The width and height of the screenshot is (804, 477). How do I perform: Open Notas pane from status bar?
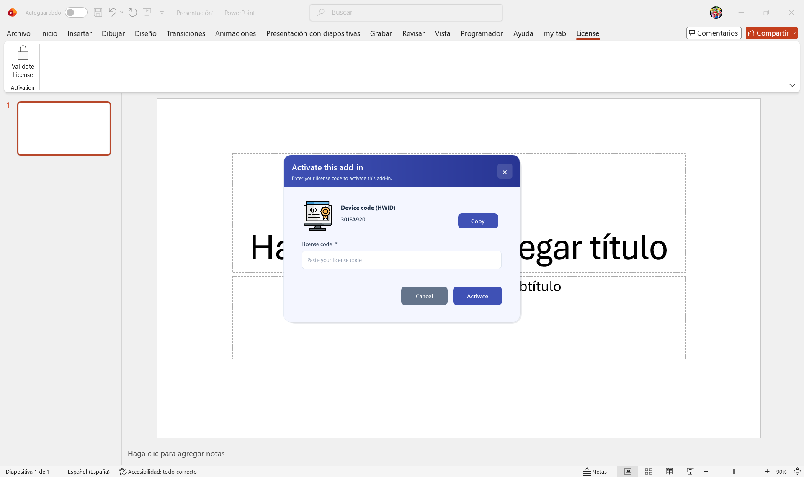point(595,472)
